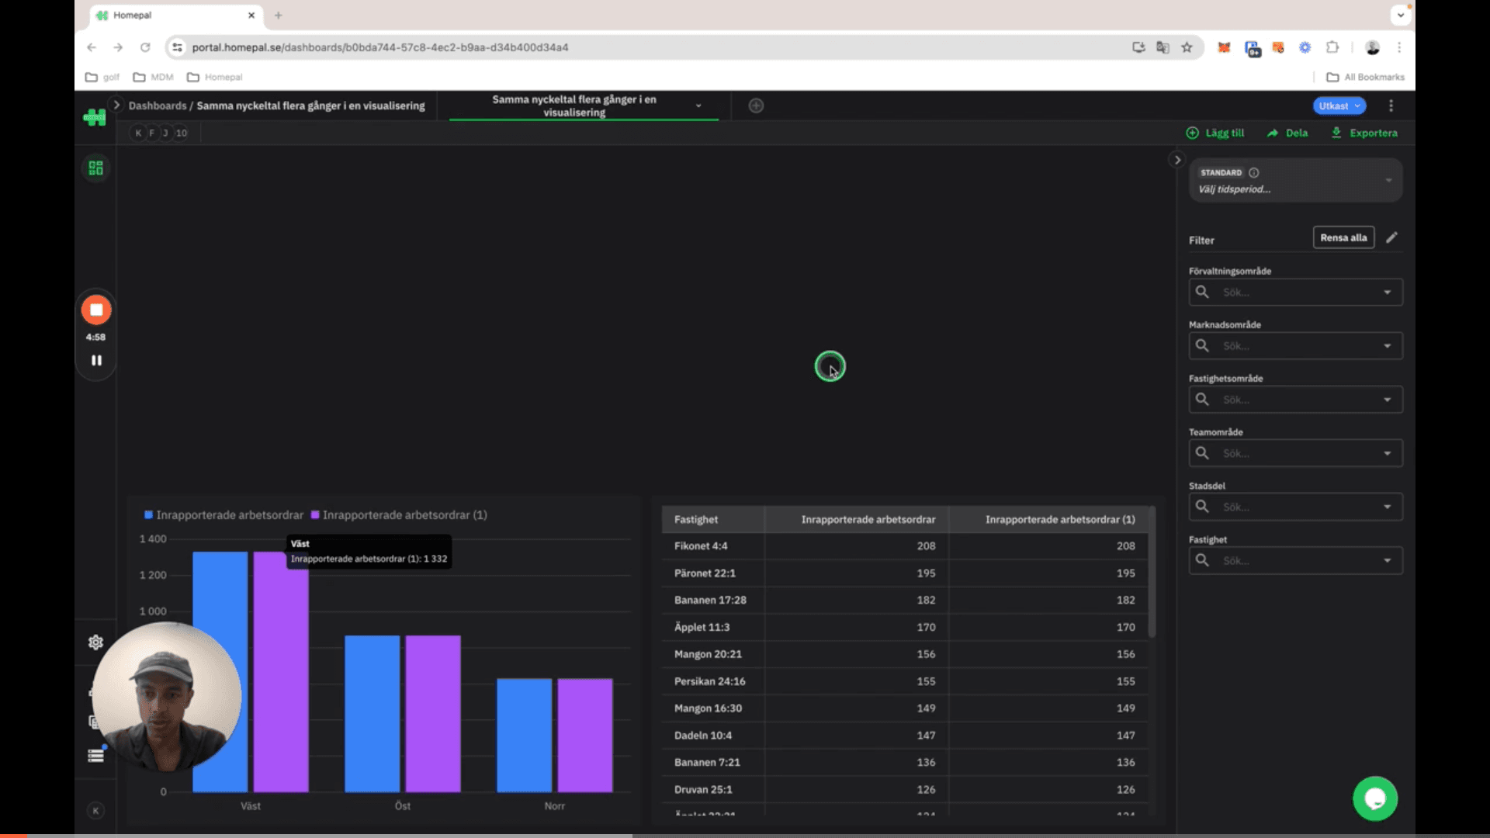Screen dimensions: 1490x838
Task: Stop the screen recording
Action: pyautogui.click(x=96, y=310)
